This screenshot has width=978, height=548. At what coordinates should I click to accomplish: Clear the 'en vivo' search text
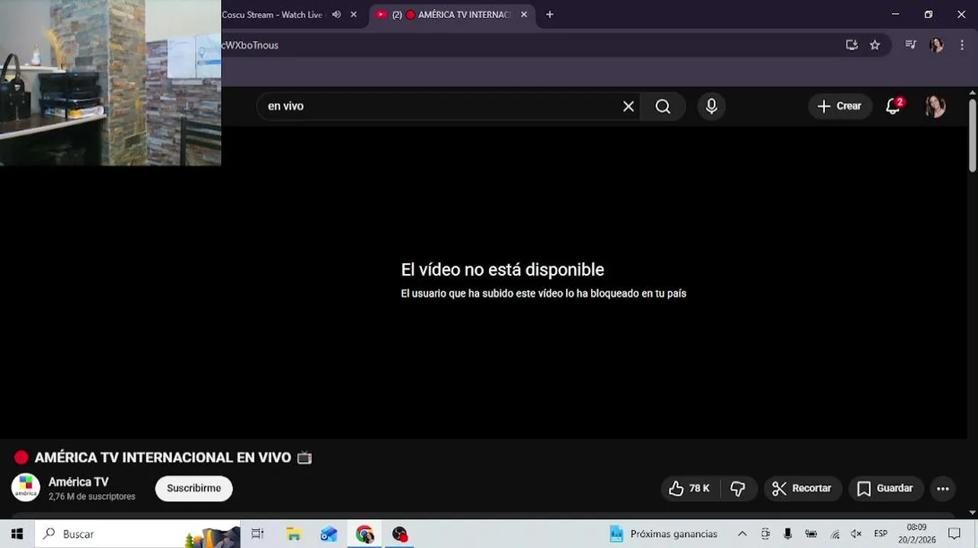[628, 107]
